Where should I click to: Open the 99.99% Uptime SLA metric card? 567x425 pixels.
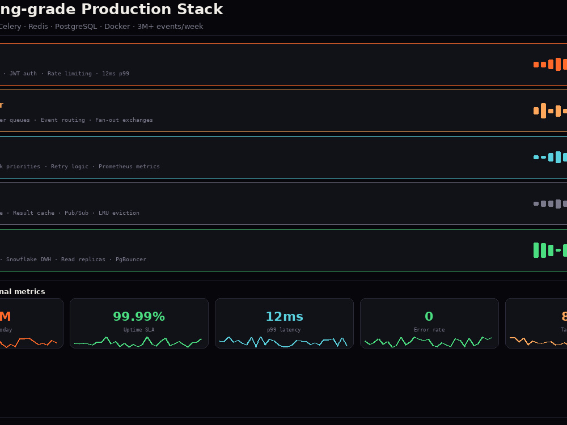pos(139,324)
